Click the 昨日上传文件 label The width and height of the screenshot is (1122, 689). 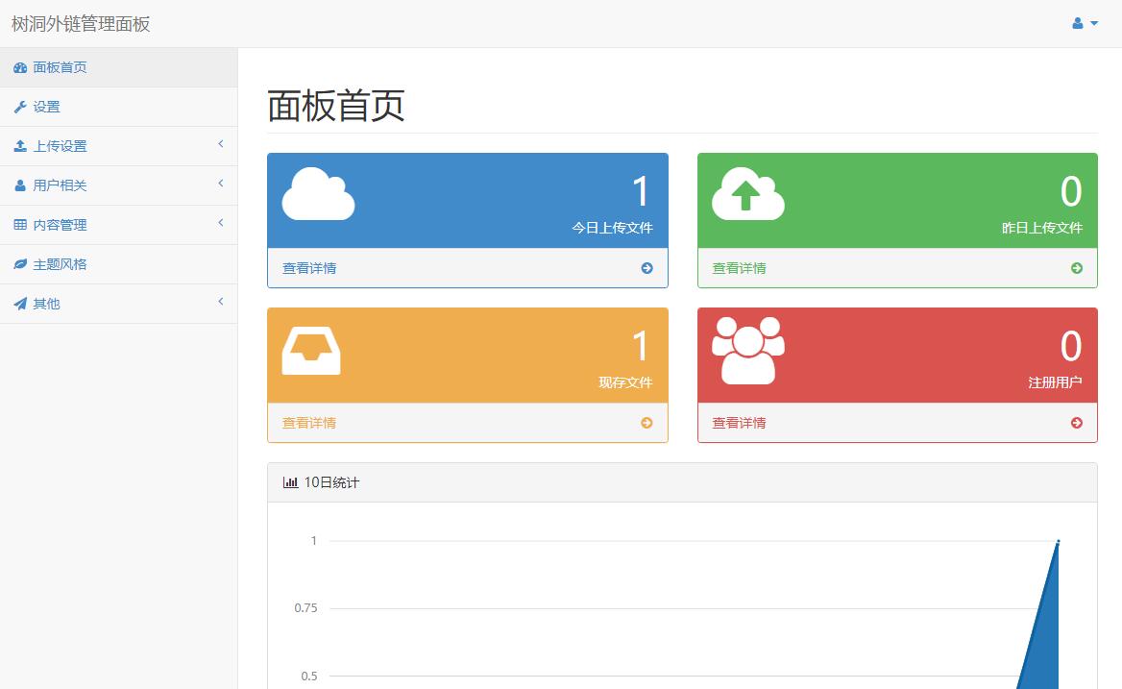pyautogui.click(x=1042, y=229)
